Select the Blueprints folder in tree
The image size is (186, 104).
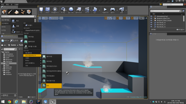pos(9,59)
